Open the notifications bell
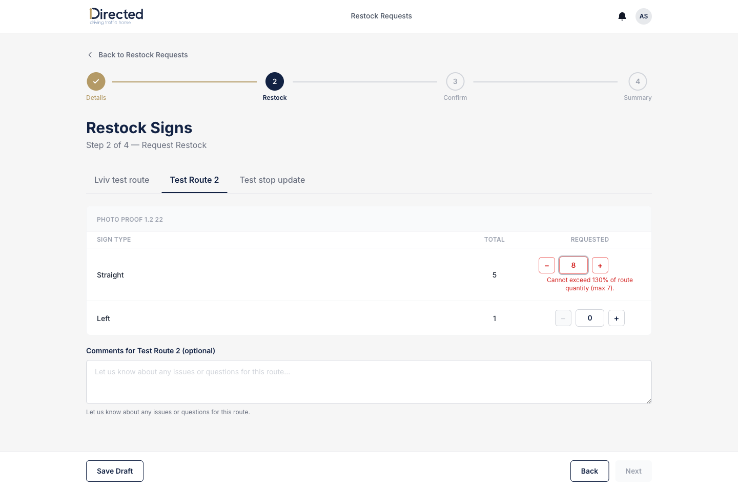The image size is (738, 490). click(622, 16)
